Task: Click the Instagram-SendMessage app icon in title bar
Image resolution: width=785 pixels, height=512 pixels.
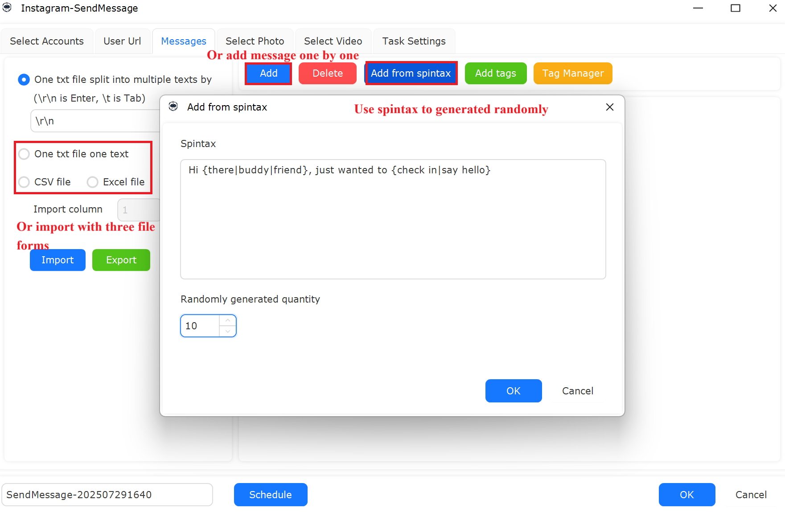Action: point(7,8)
